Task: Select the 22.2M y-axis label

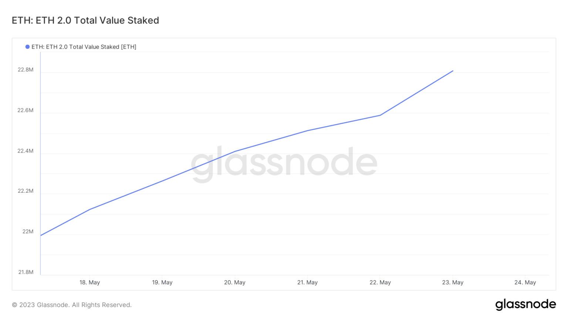Action: (26, 191)
